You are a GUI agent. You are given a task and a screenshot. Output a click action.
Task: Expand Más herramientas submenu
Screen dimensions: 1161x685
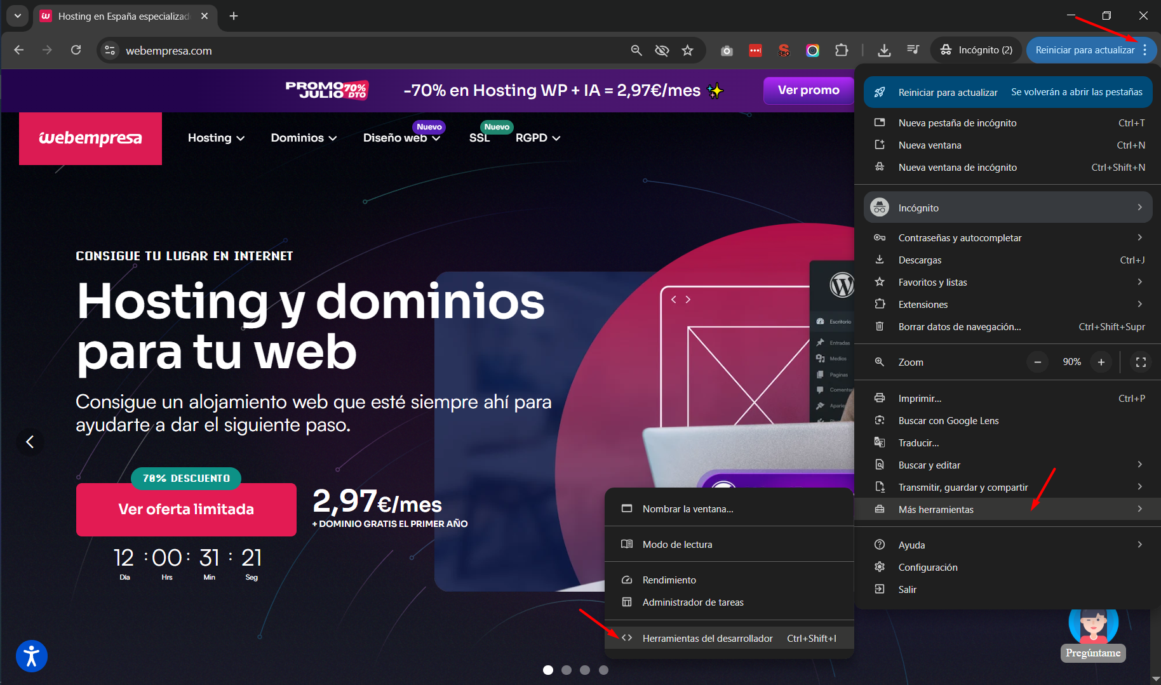(x=1008, y=509)
